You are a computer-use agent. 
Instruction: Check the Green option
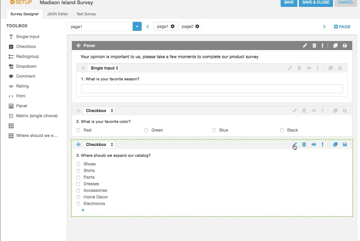(x=146, y=130)
